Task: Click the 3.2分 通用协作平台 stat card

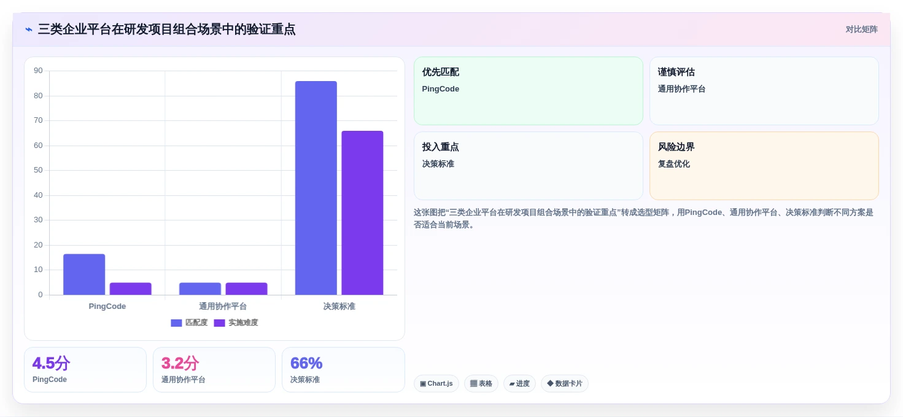Action: click(214, 370)
